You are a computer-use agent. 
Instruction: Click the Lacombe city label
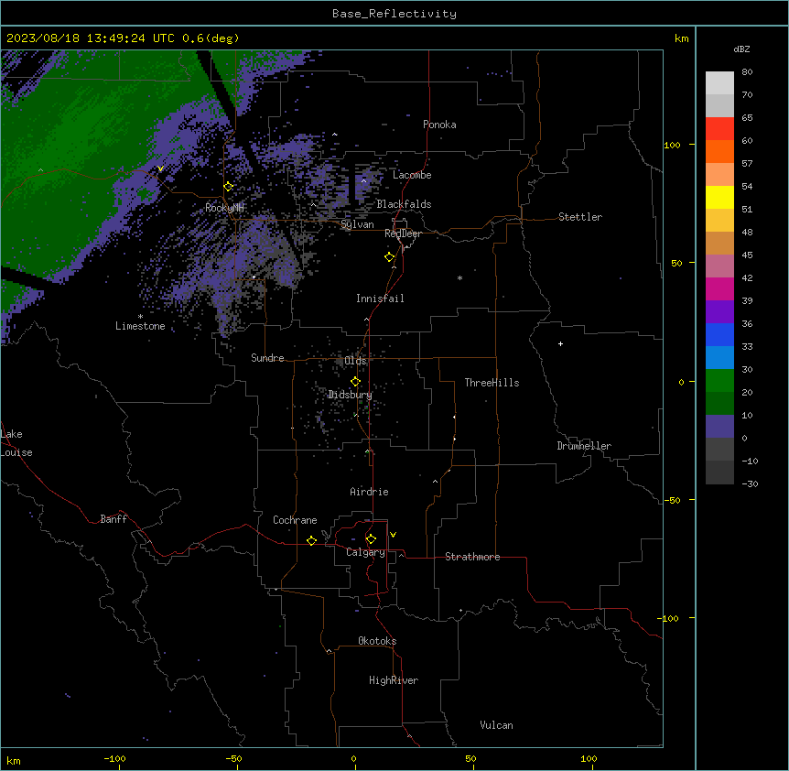click(x=412, y=175)
